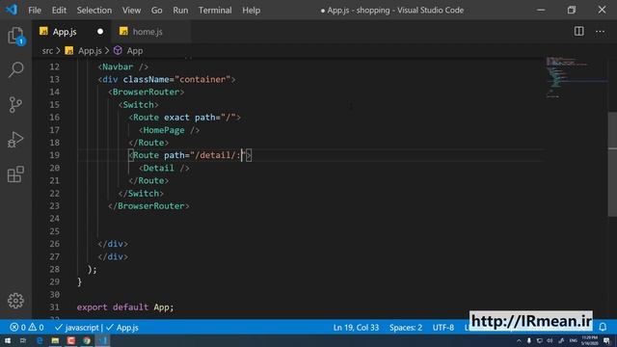Change indentation via Spaces: 2
The image size is (617, 347).
[x=406, y=328]
